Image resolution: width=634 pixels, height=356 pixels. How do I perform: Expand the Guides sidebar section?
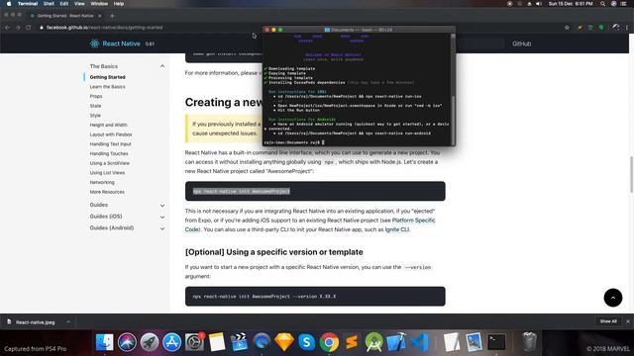162,205
